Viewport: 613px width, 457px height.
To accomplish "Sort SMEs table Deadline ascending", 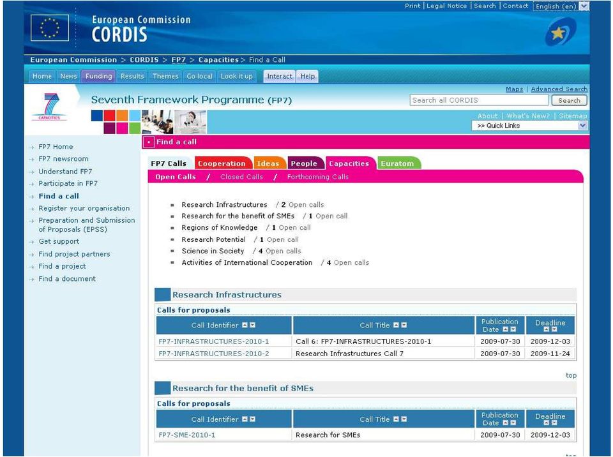I will (547, 423).
